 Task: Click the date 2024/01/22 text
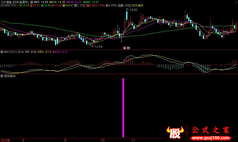[8, 5]
